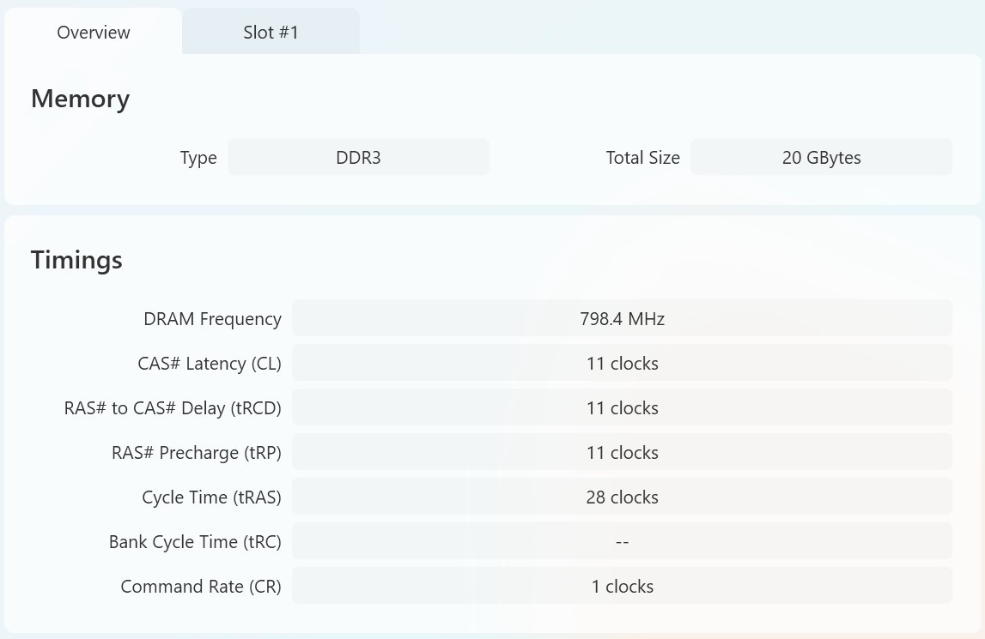Click the 20 GBytes total size value
This screenshot has width=985, height=639.
tap(821, 157)
